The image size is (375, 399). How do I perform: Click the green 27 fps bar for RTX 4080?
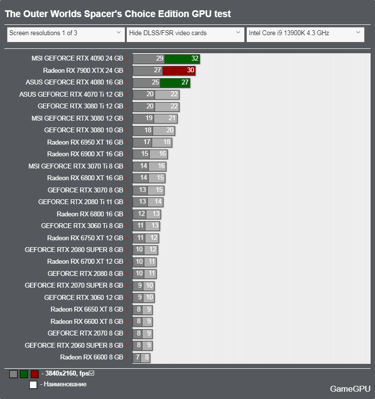(175, 83)
